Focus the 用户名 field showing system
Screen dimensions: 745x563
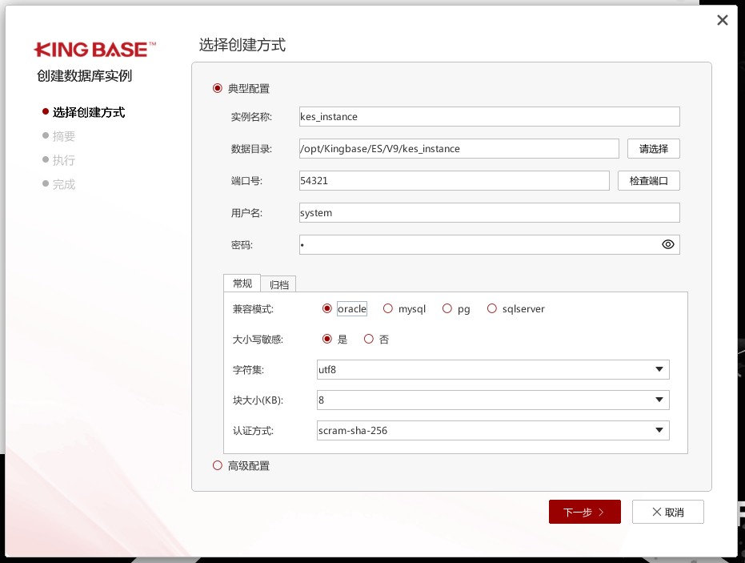(x=490, y=212)
